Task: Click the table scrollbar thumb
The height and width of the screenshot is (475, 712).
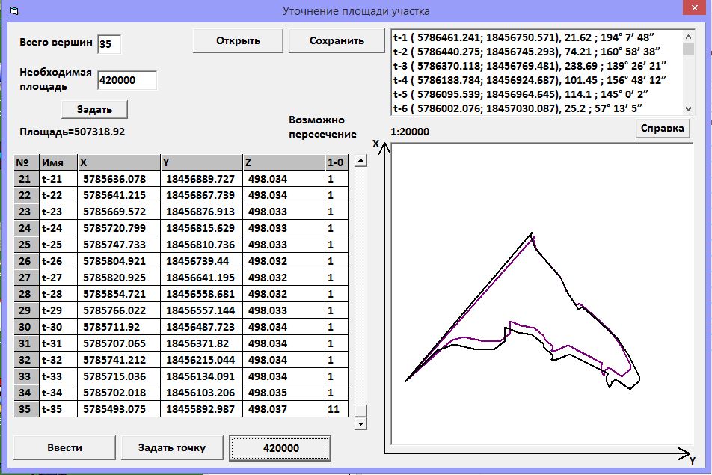Action: tap(360, 411)
